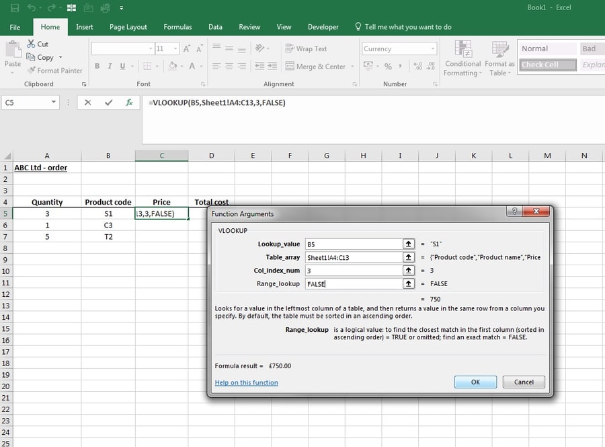Open the font size dropdown

coord(175,48)
